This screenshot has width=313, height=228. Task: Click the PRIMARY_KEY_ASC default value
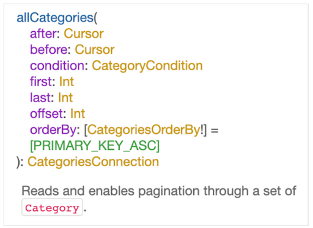[95, 146]
